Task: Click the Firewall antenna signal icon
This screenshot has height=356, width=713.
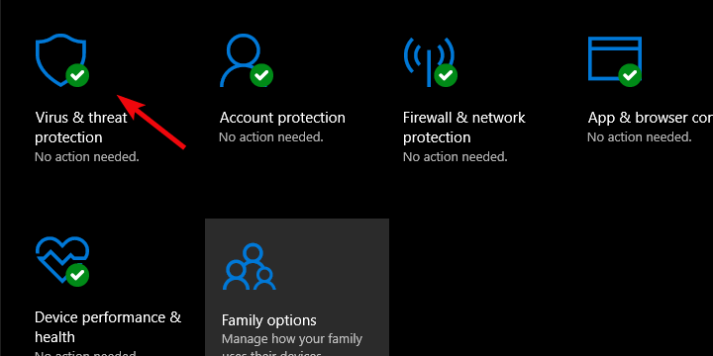Action: click(429, 60)
